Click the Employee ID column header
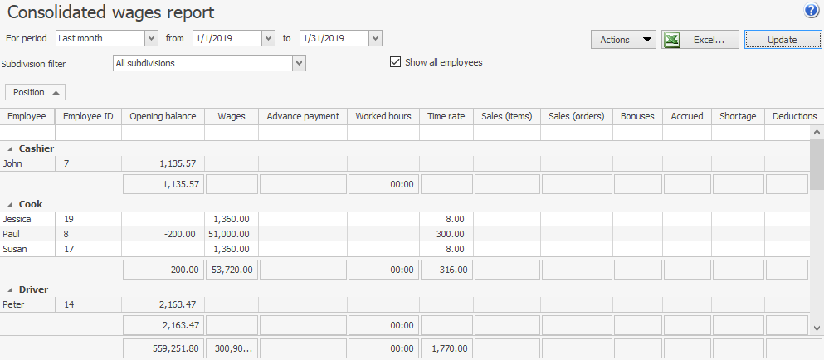 (88, 116)
